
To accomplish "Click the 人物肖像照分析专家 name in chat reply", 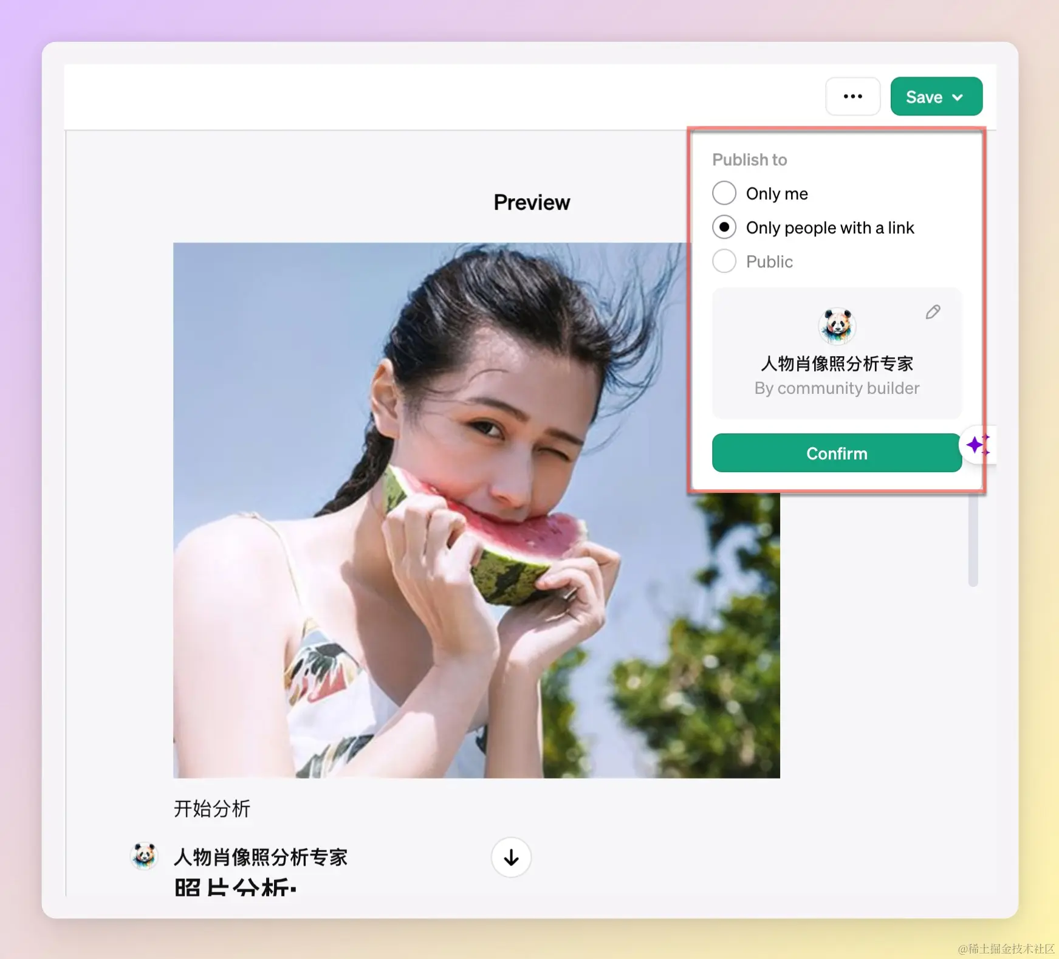I will (261, 857).
